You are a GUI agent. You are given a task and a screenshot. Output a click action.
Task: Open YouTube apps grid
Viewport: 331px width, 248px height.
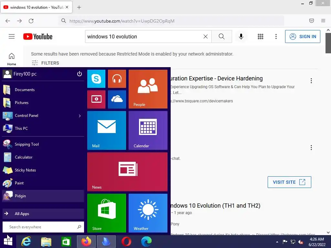(x=261, y=36)
